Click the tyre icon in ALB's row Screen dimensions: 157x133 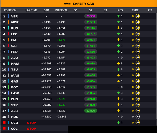tap(137, 111)
